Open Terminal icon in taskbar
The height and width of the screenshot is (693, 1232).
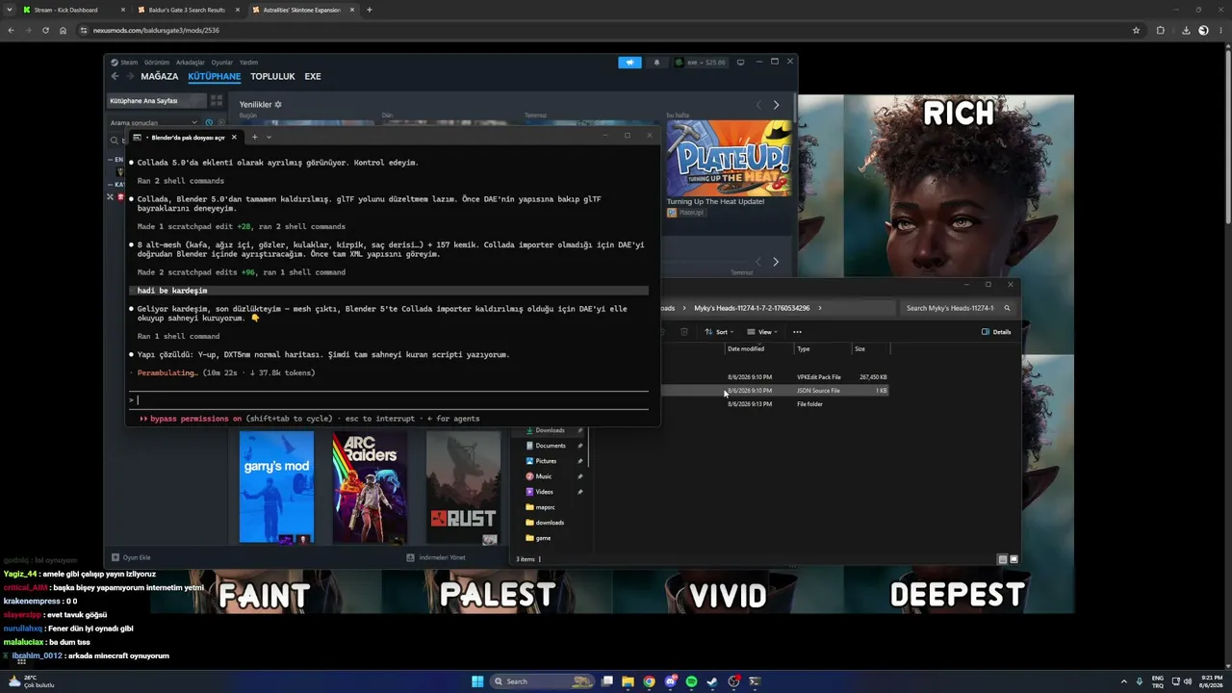click(755, 681)
